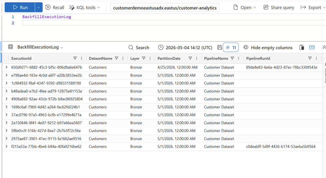Click the filter icon on ExecutionId column
Image resolution: width=326 pixels, height=178 pixels.
[75, 58]
